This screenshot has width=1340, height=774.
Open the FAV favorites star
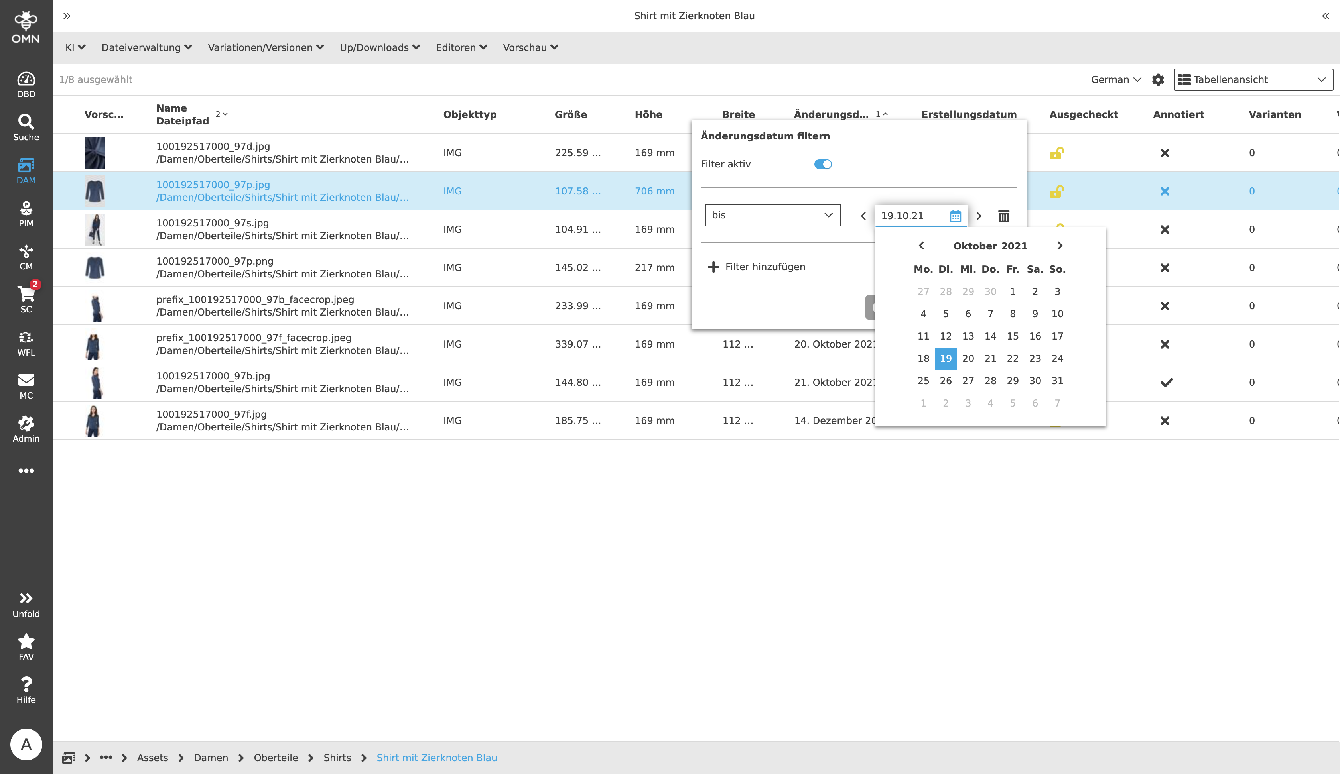[x=26, y=647]
